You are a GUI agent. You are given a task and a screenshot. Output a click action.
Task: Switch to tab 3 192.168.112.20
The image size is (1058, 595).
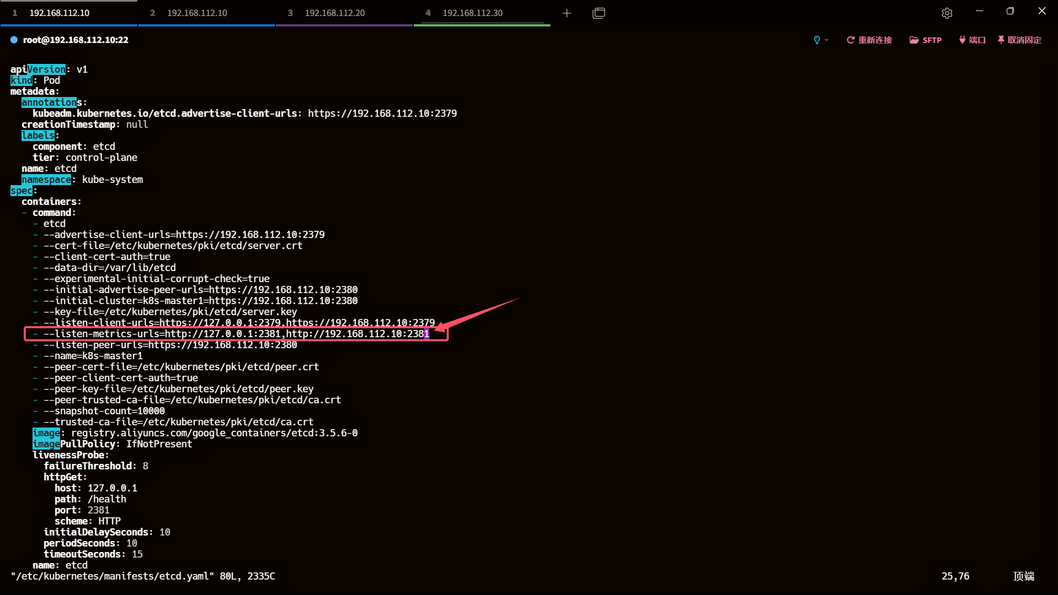point(334,13)
